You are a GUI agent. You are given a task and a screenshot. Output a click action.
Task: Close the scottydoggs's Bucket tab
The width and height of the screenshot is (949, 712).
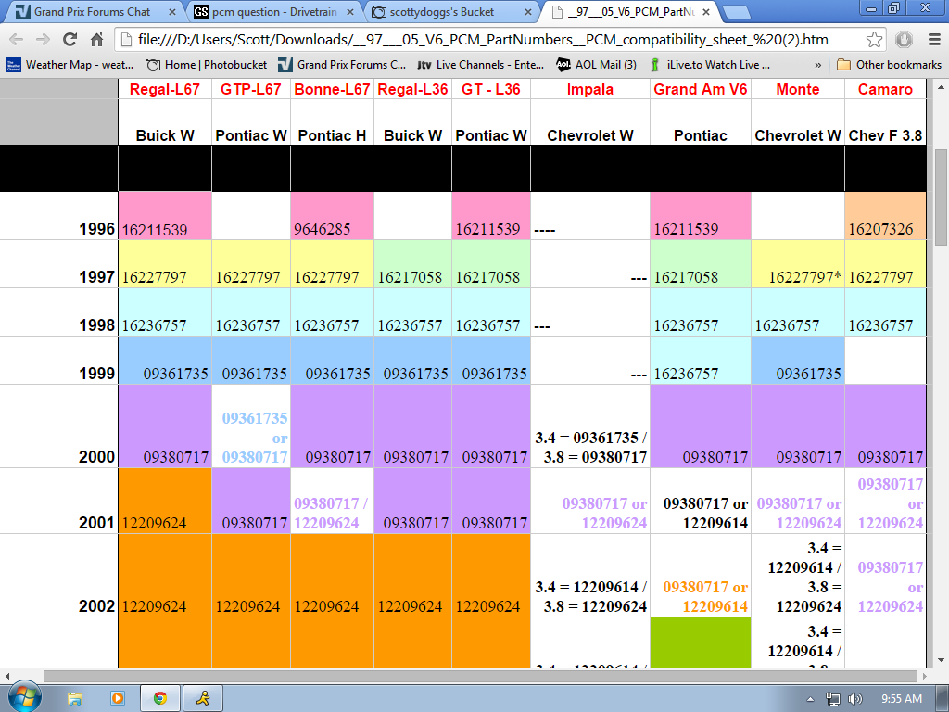tap(527, 12)
